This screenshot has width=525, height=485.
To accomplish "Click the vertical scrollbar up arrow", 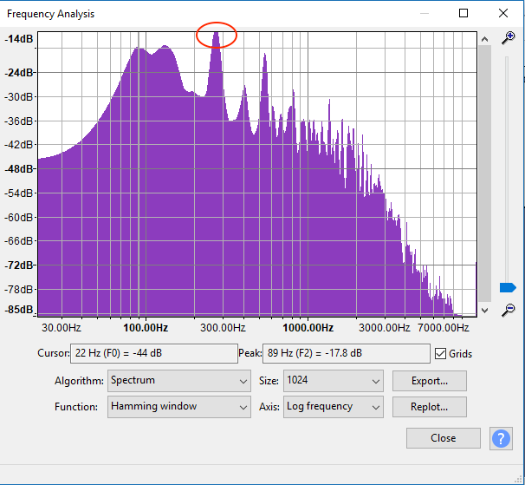I will pyautogui.click(x=484, y=39).
